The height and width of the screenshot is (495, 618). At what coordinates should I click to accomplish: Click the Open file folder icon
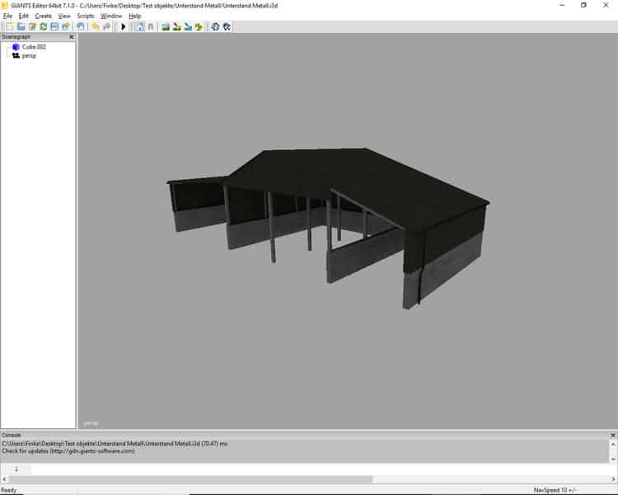click(21, 26)
